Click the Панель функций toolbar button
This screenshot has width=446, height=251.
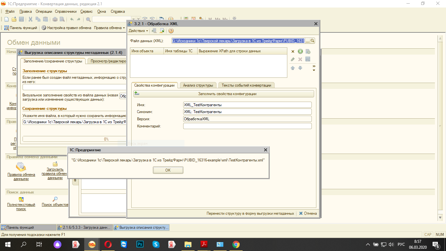pyautogui.click(x=21, y=28)
